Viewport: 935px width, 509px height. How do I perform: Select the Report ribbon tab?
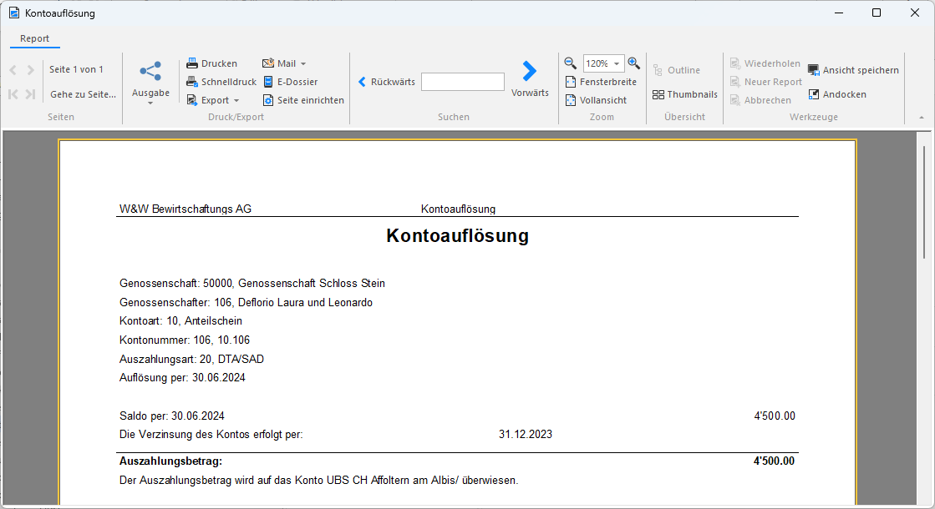34,38
